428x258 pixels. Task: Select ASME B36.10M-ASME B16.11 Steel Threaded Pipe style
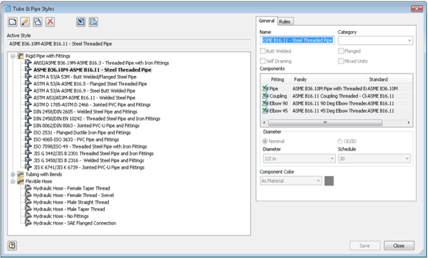coord(92,70)
